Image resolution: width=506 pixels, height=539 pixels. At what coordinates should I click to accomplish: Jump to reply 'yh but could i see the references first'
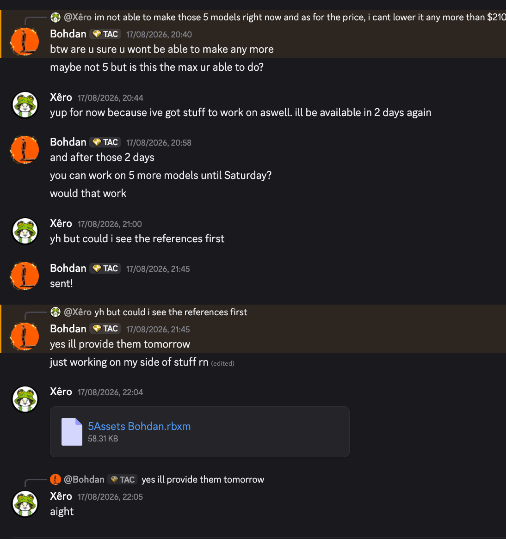click(x=171, y=312)
